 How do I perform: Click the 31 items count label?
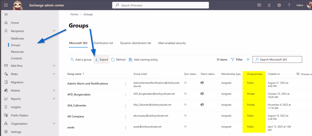222,59
